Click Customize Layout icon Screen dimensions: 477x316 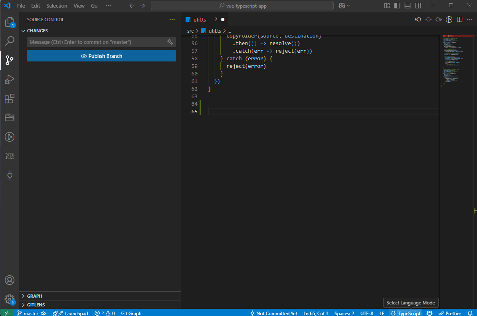(387, 6)
